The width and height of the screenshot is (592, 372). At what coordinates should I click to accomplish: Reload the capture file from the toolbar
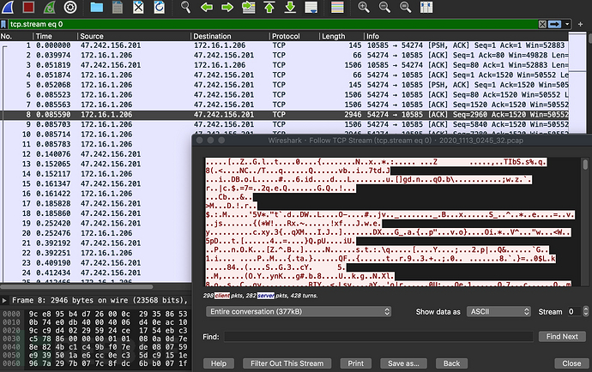pos(160,7)
